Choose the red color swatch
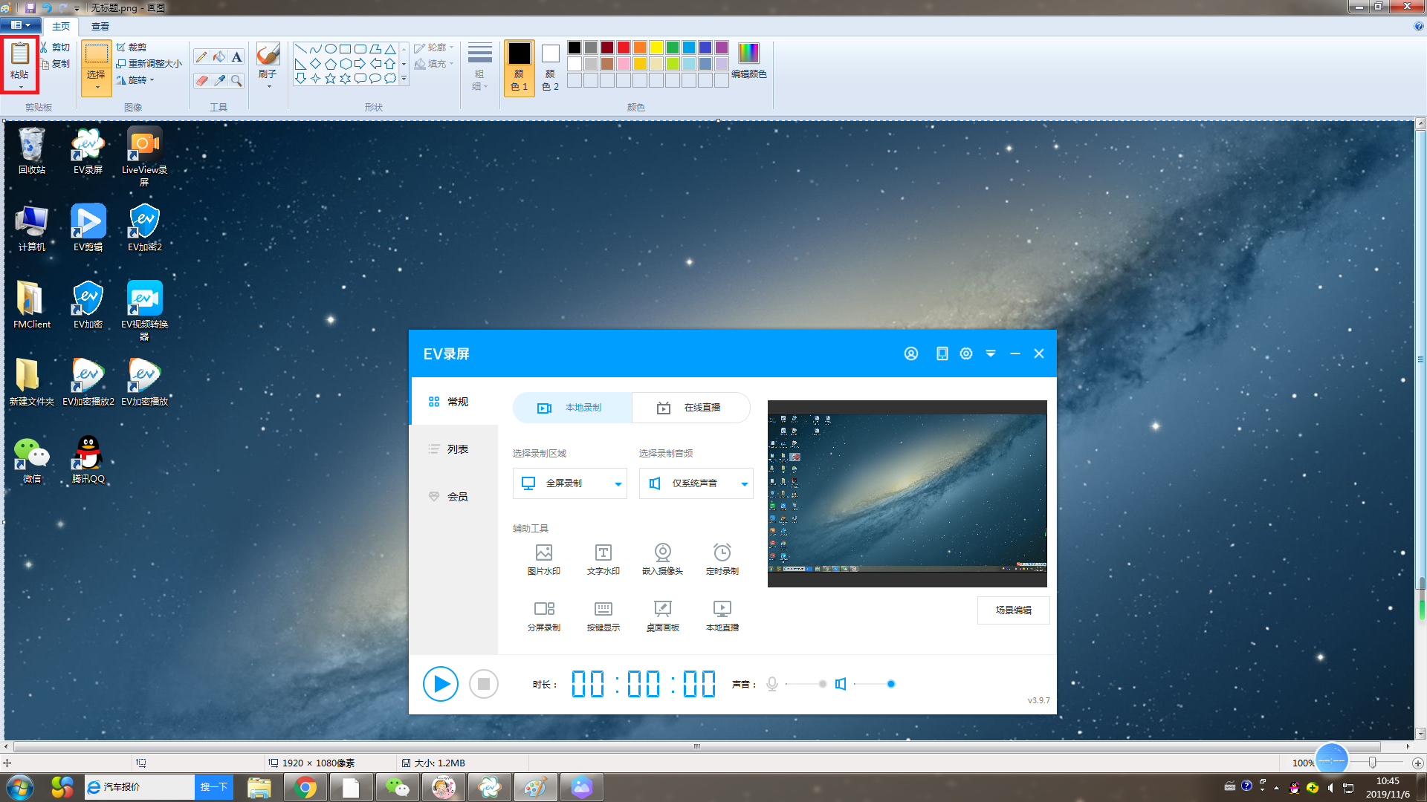Image resolution: width=1427 pixels, height=802 pixels. pyautogui.click(x=623, y=48)
